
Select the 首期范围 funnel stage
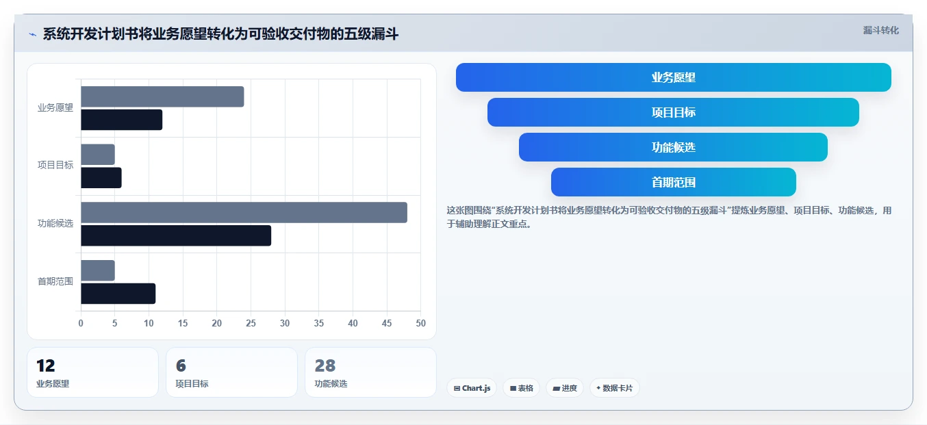(x=674, y=182)
